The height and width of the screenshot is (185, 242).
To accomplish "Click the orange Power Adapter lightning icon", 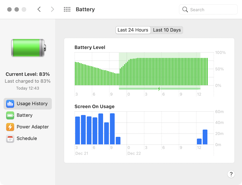I will coord(10,127).
